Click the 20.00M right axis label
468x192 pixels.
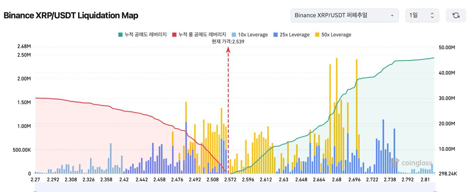(x=446, y=124)
